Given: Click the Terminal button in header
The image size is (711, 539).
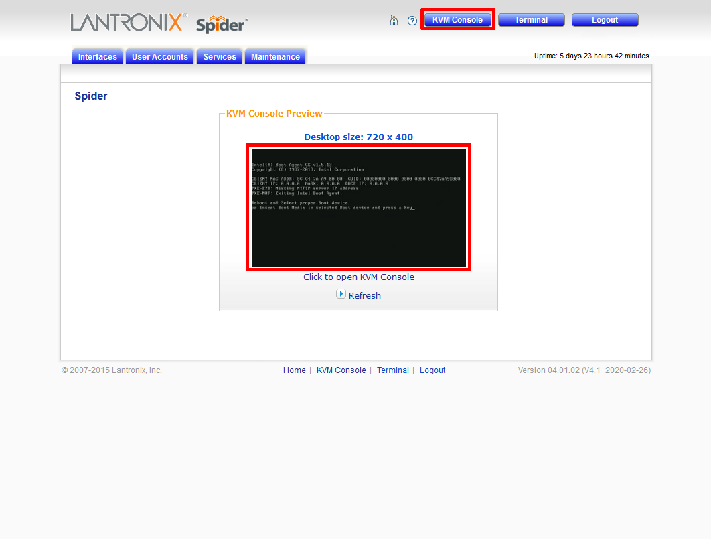Looking at the screenshot, I should 531,20.
